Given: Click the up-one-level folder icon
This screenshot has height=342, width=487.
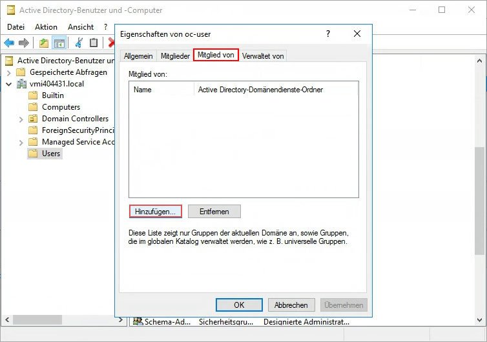Looking at the screenshot, I should click(43, 43).
